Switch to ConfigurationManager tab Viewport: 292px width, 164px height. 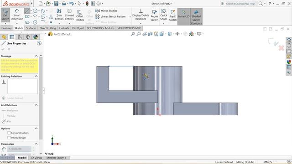pyautogui.click(x=20, y=37)
